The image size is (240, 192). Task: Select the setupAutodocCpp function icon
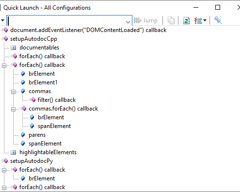pyautogui.click(x=5, y=39)
